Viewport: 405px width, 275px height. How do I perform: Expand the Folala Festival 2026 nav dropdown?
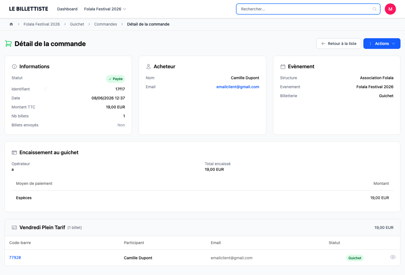coord(105,9)
